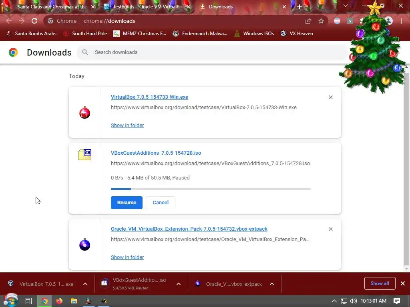This screenshot has width=410, height=307.
Task: Open the notification center icon
Action: tap(397, 301)
